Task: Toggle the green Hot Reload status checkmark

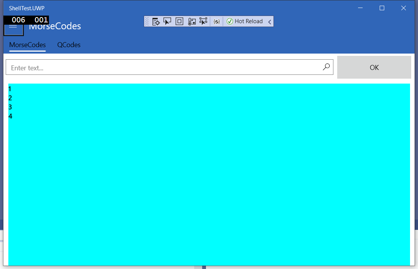Action: (x=230, y=21)
